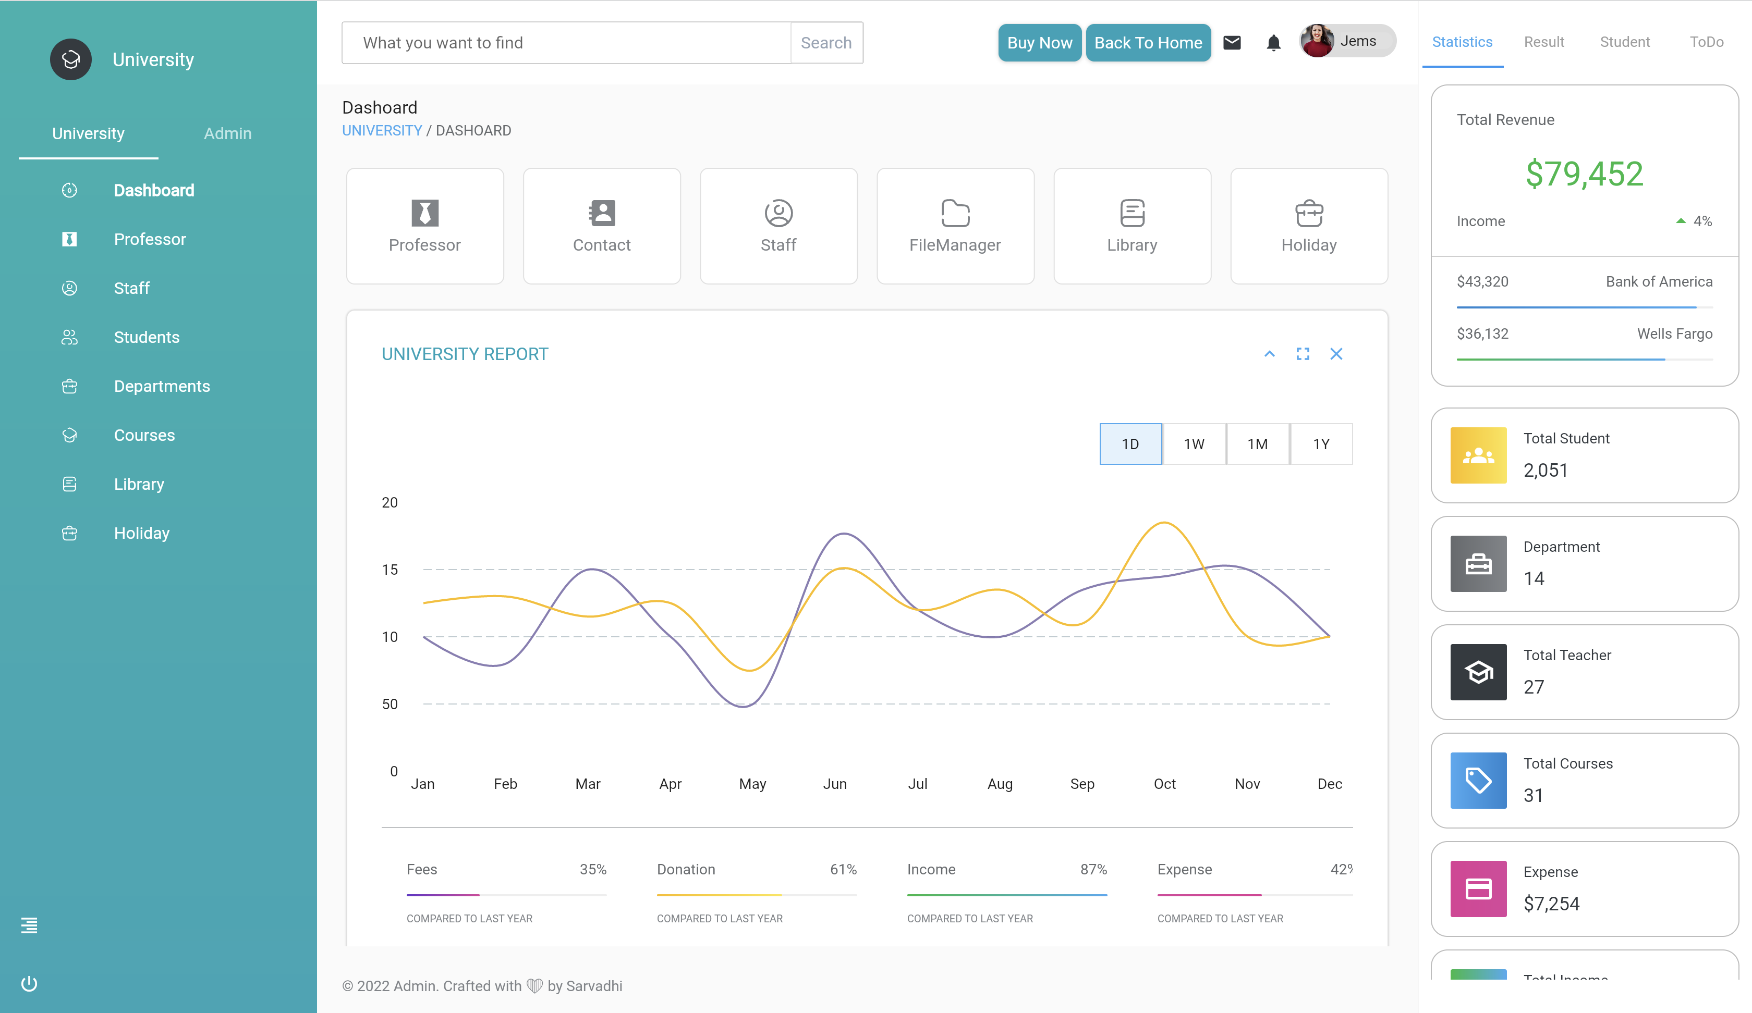Click the Library card icon

click(1132, 226)
